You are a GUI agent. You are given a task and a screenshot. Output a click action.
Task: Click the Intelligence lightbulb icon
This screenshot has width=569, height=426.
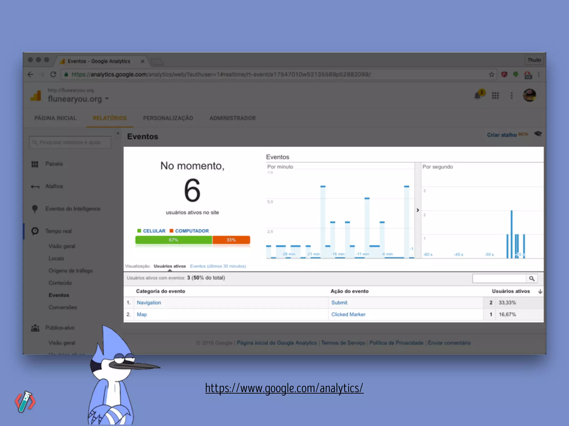[35, 209]
